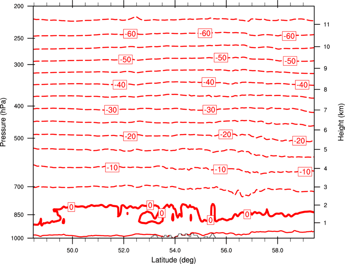345x264 pixels.
Task: Select the 300 pressure axis label
Action: coord(19,65)
